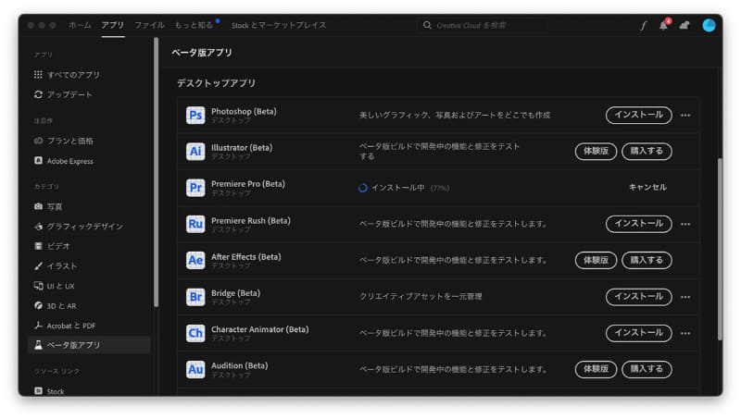741x419 pixels.
Task: Click 購入する for After Effects (Beta)
Action: [647, 260]
